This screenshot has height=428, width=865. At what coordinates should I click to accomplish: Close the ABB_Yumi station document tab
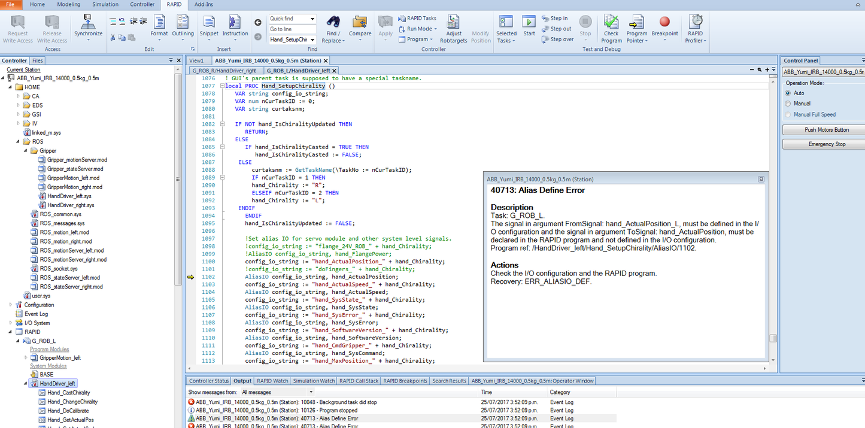pos(326,60)
